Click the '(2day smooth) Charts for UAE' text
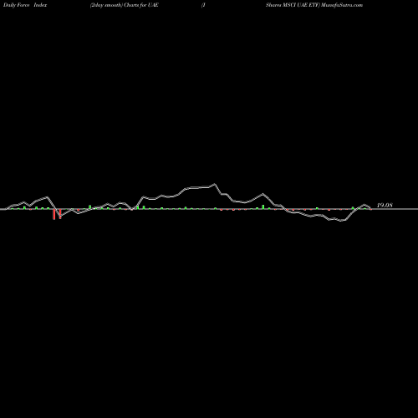This screenshot has width=418, height=418. click(125, 5)
